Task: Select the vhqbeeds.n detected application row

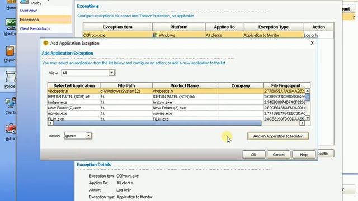Action: pos(176,91)
